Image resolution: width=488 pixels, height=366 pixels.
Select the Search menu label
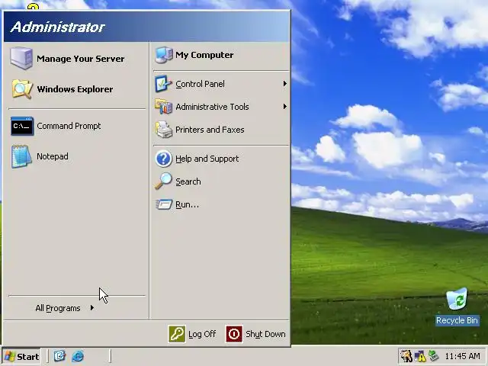[x=188, y=181]
